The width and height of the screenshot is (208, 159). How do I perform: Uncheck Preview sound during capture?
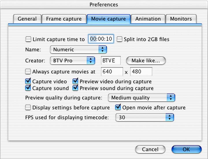click(x=75, y=88)
